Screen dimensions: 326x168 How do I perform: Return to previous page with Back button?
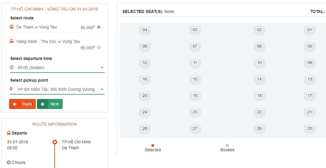(x=22, y=104)
